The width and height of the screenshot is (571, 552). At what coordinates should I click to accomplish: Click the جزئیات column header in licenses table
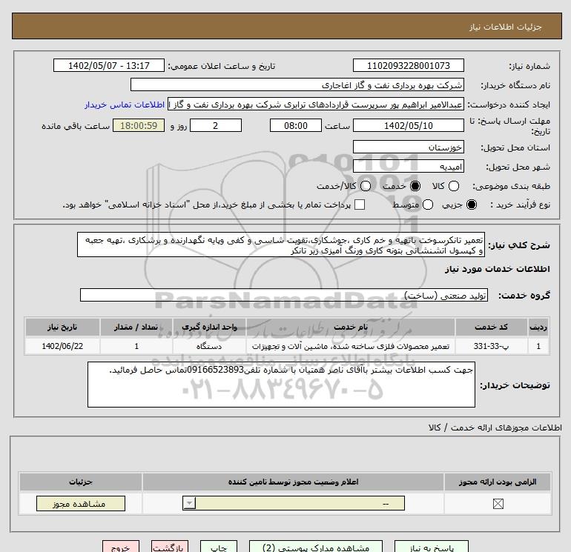(81, 482)
